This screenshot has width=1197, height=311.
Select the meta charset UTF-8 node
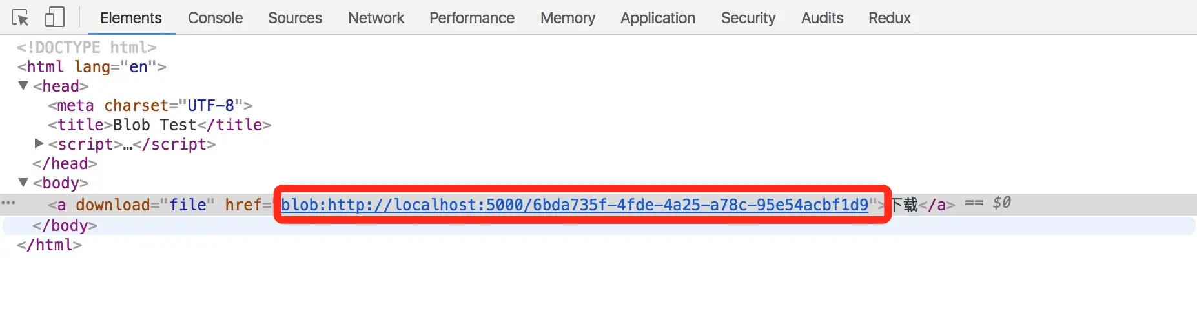(x=150, y=105)
